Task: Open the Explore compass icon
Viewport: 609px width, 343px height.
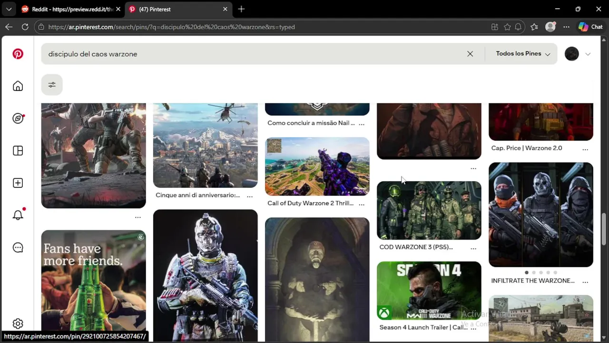Action: tap(18, 118)
